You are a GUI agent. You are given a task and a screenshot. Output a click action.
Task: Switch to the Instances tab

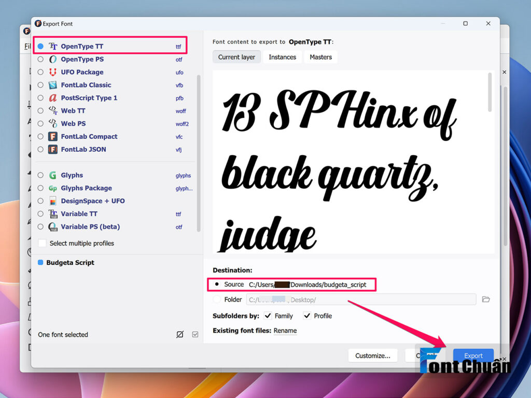pyautogui.click(x=283, y=57)
